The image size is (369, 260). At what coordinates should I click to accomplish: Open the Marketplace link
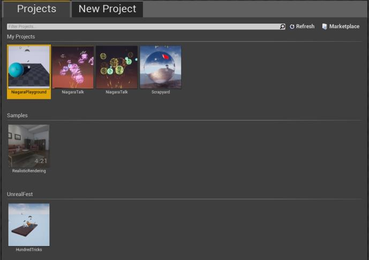(x=344, y=26)
